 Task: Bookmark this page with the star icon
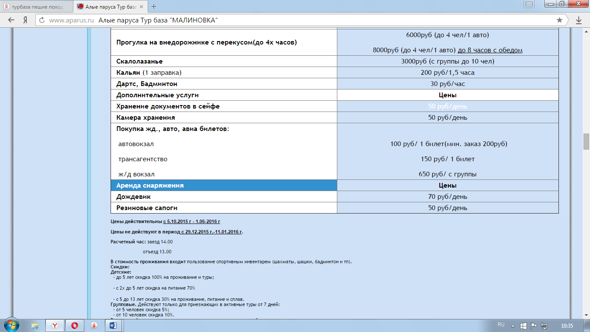click(x=559, y=20)
